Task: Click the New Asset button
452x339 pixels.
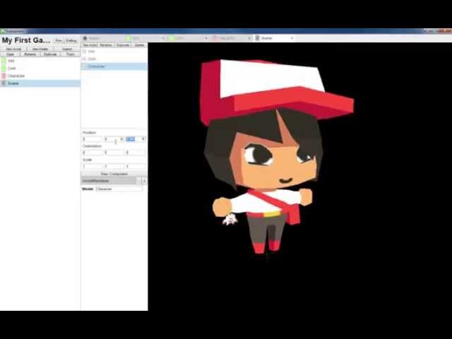Action: 13,49
